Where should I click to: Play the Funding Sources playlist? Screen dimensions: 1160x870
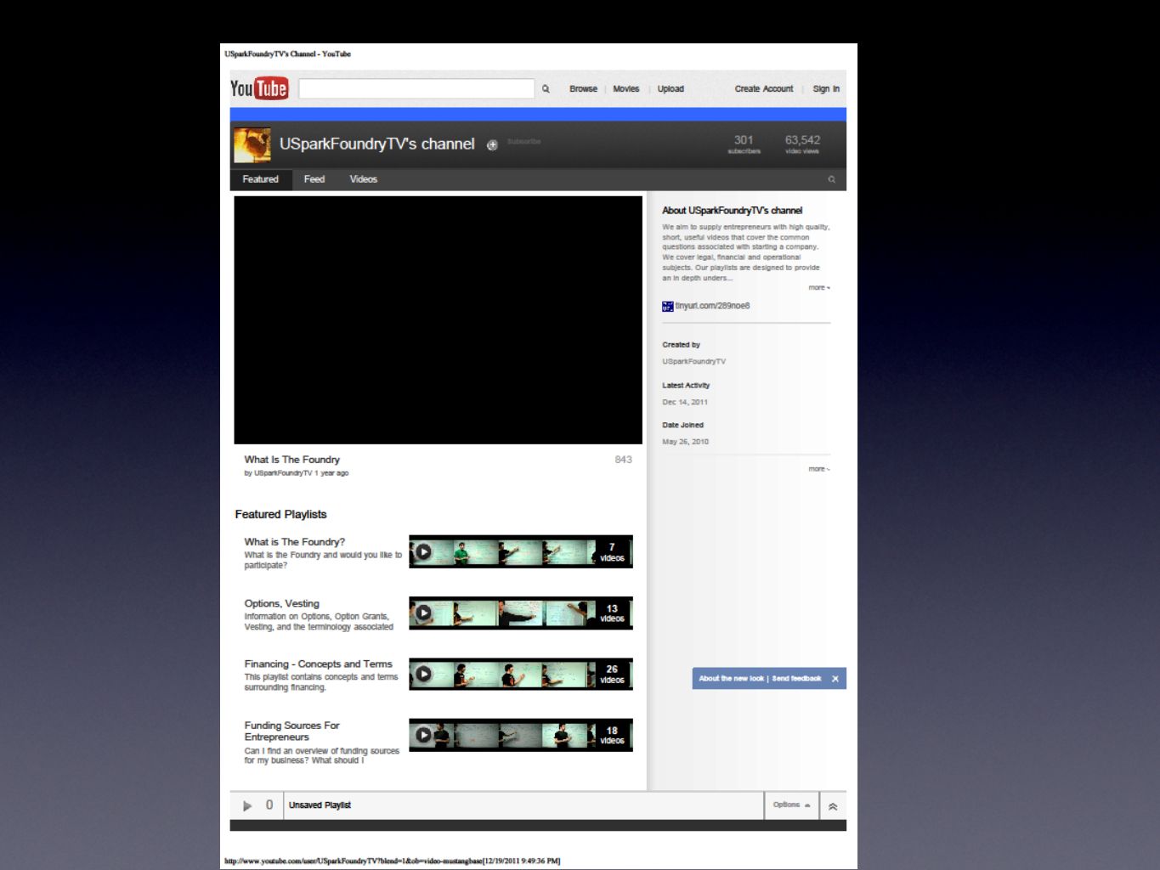(423, 735)
